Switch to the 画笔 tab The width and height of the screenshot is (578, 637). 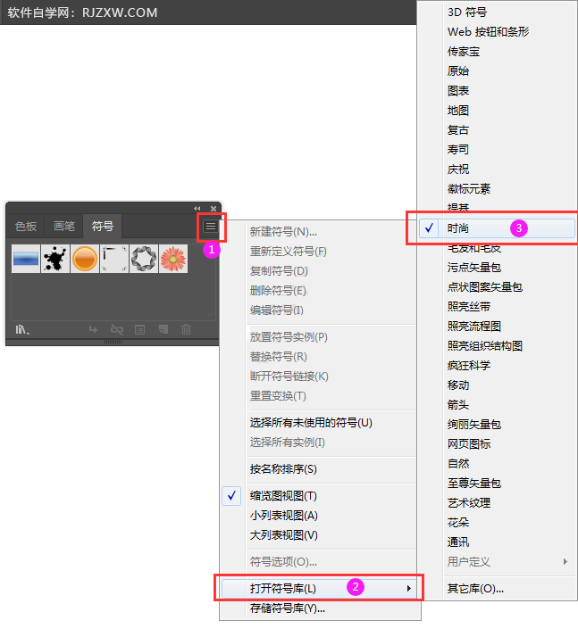pos(64,226)
